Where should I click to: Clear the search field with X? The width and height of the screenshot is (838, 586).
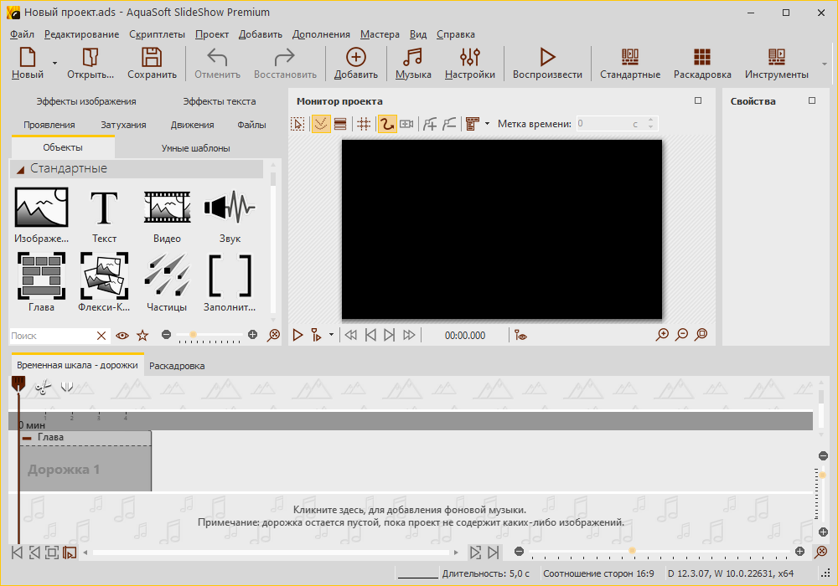coord(101,336)
